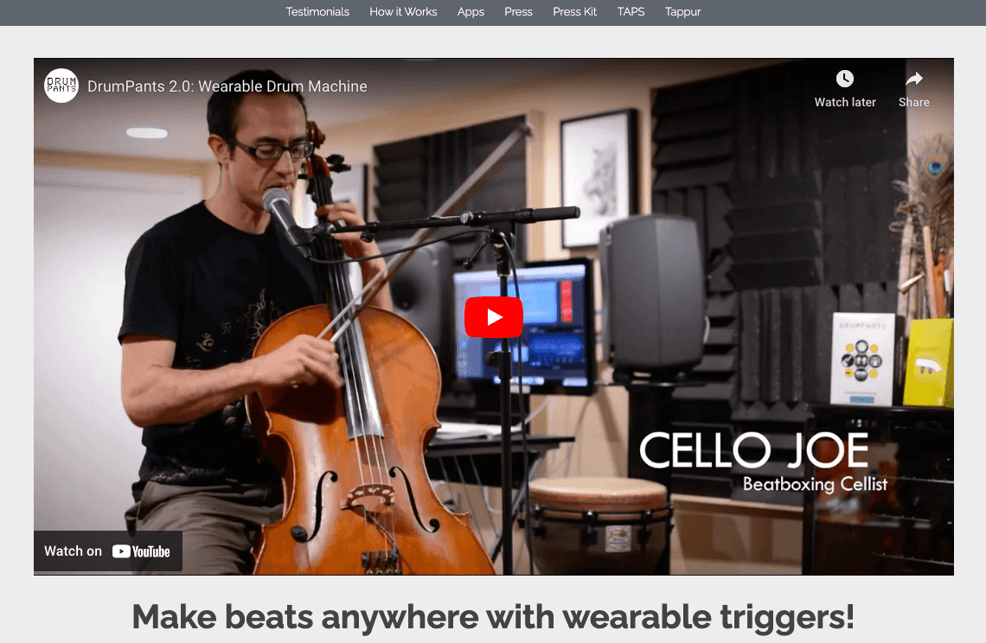Open the DrumPants channel avatar logo
This screenshot has width=986, height=643.
[x=61, y=86]
